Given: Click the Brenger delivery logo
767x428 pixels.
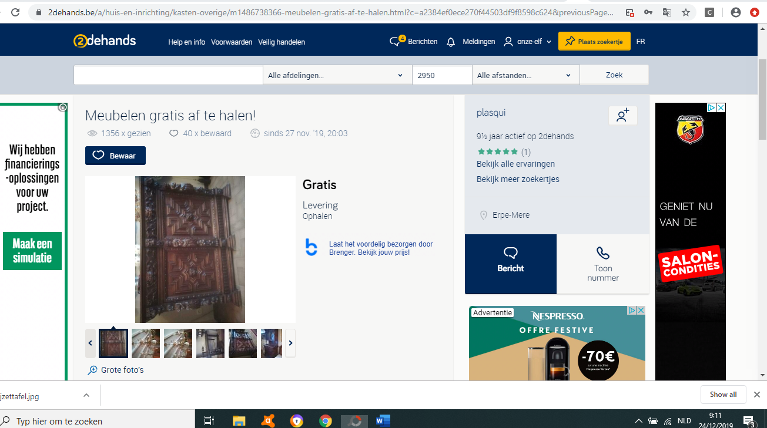Looking at the screenshot, I should (x=311, y=247).
